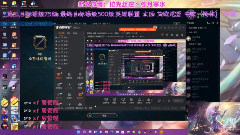Select 사용자 설정 게임 생성 tab
This screenshot has width=240, height=135.
click(x=77, y=24)
